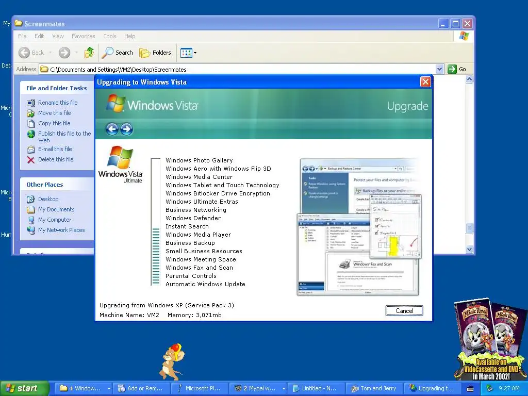The height and width of the screenshot is (396, 528).
Task: Click Move this file
Action: [x=55, y=113]
